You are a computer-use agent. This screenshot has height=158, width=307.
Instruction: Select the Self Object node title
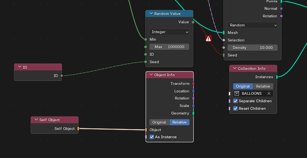[50, 120]
